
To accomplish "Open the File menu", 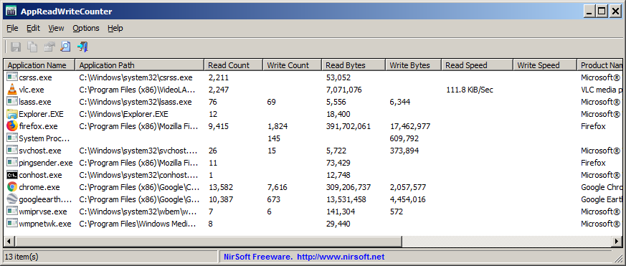I will (12, 28).
